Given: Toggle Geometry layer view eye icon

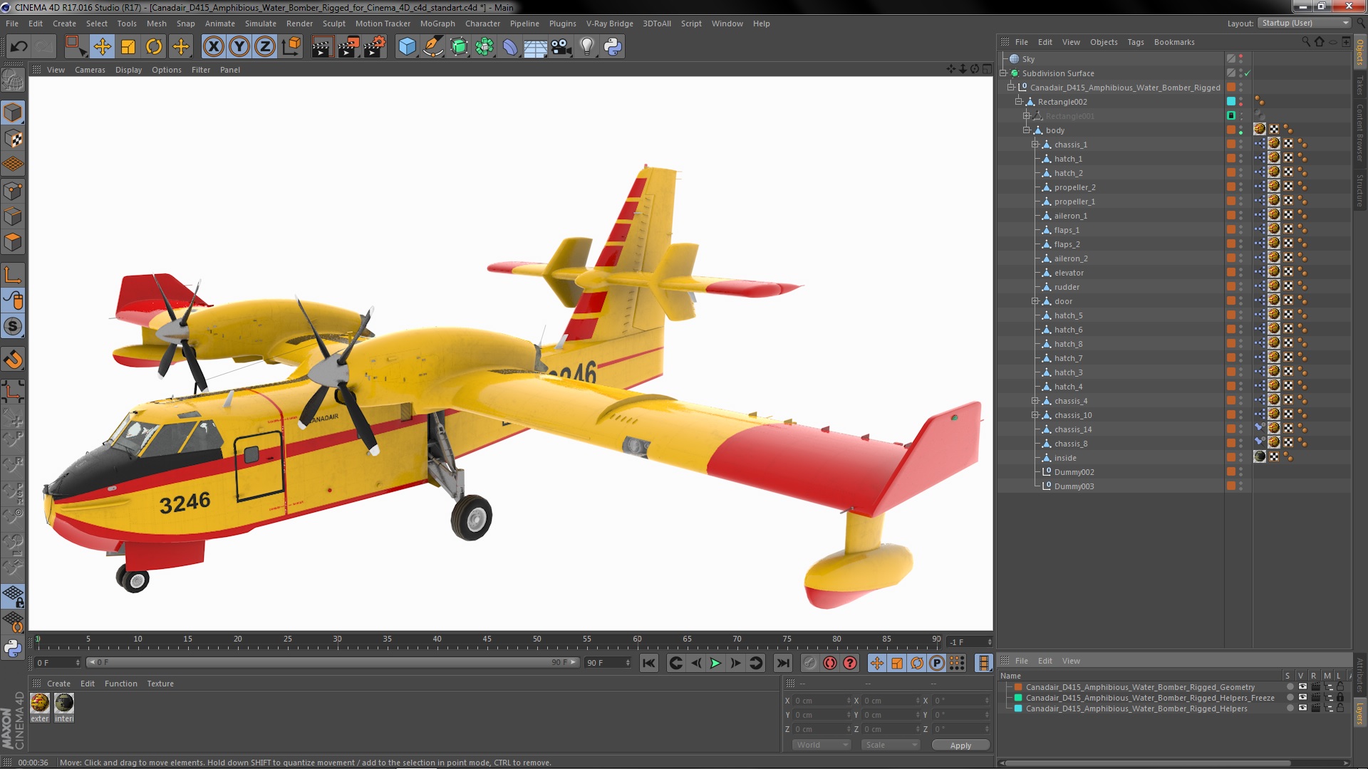Looking at the screenshot, I should coord(1302,687).
